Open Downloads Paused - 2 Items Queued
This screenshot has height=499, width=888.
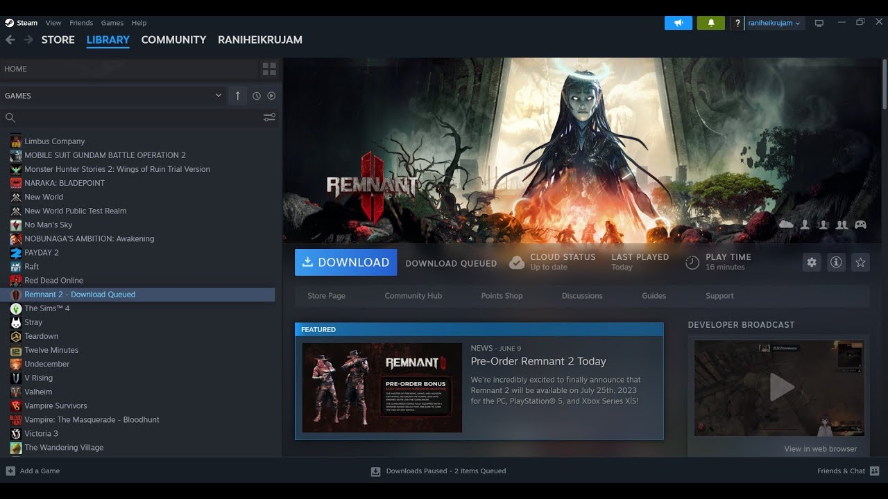pos(438,471)
